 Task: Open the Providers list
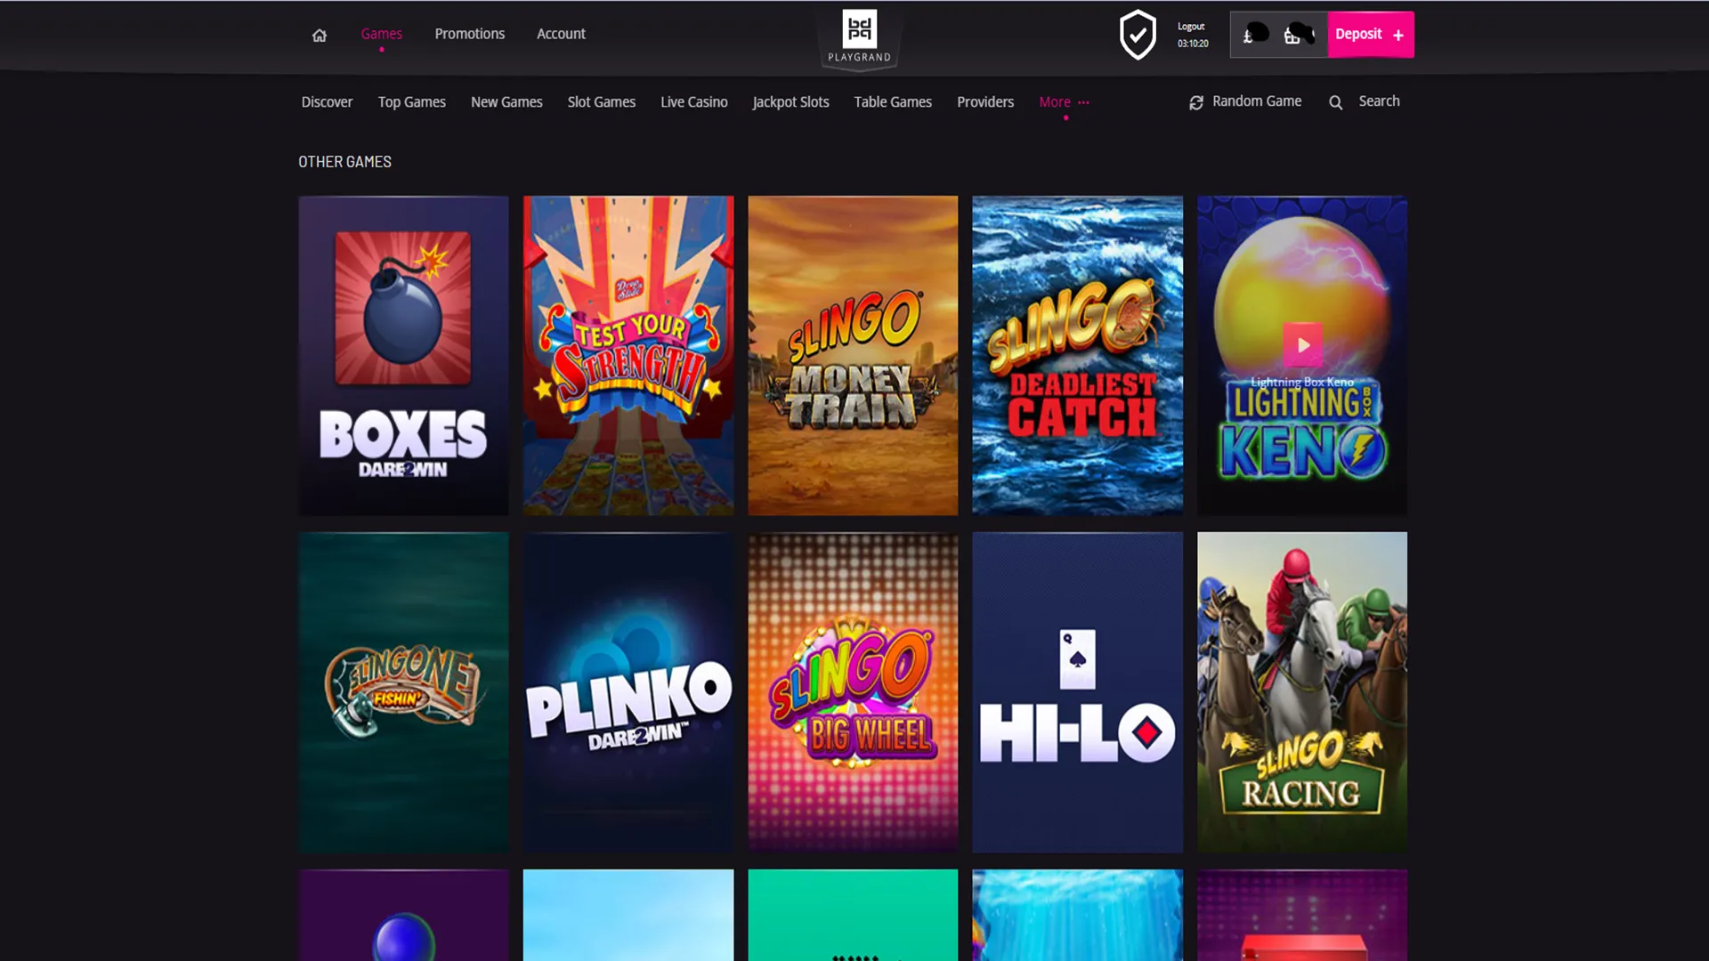point(985,101)
